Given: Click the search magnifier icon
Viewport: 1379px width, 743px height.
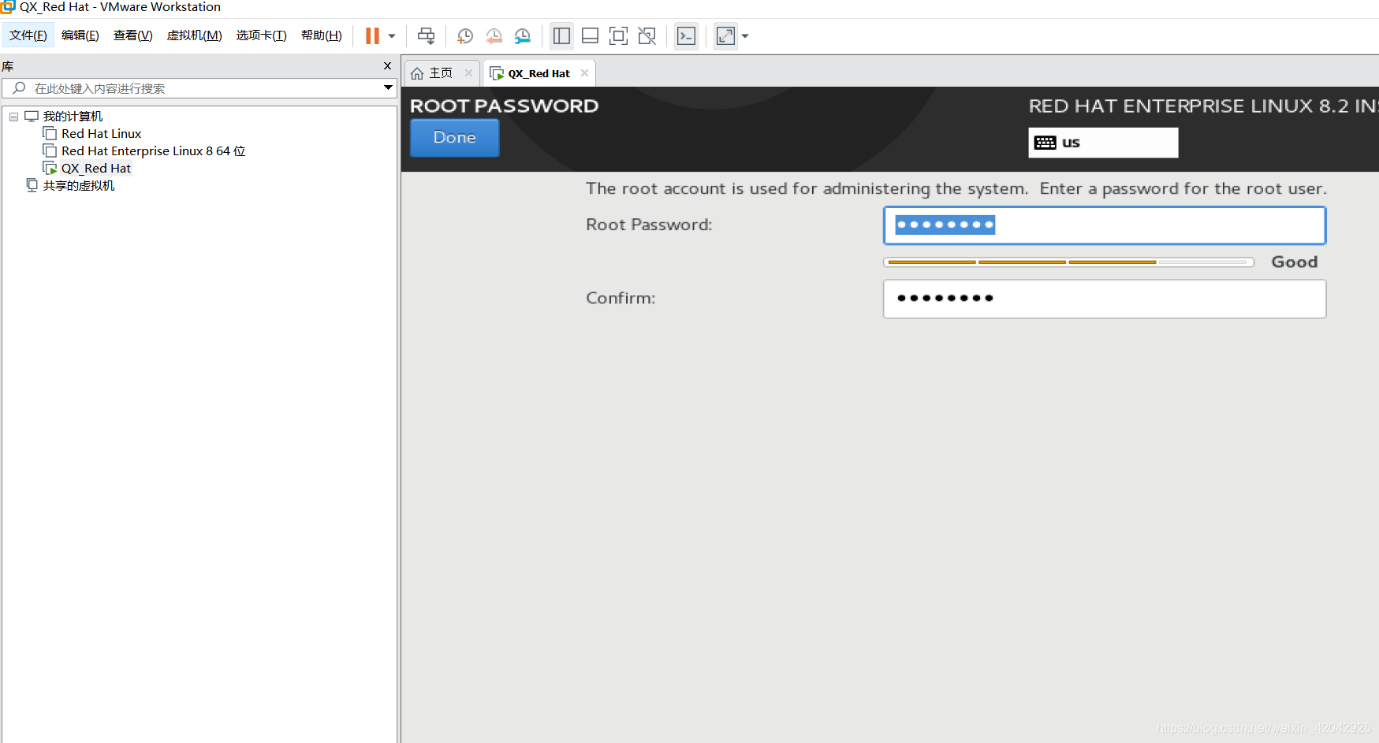Looking at the screenshot, I should (x=20, y=87).
